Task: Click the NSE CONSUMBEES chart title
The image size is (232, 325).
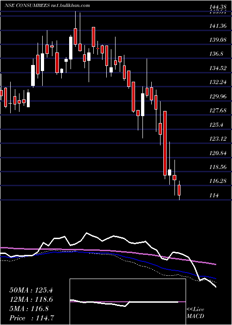Action: pyautogui.click(x=47, y=6)
